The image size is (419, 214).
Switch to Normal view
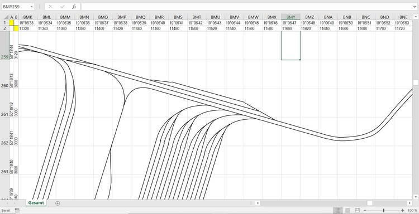coord(338,211)
